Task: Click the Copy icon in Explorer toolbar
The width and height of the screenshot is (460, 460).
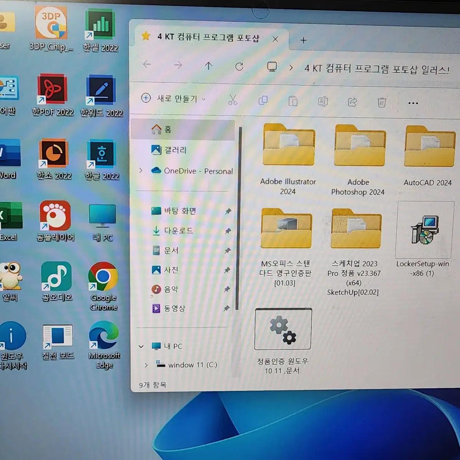Action: [x=263, y=100]
